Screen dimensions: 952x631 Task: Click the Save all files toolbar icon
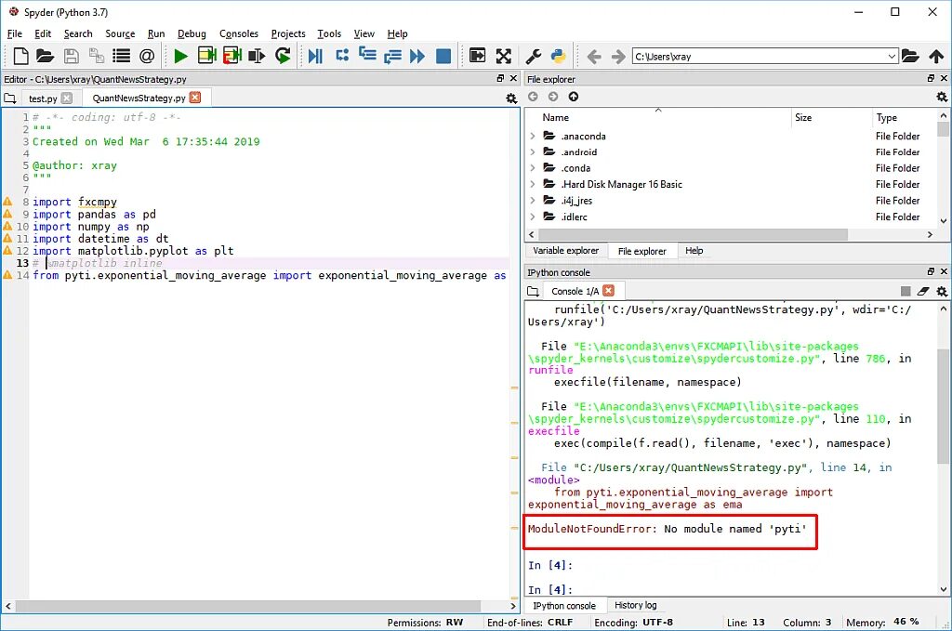click(x=96, y=57)
